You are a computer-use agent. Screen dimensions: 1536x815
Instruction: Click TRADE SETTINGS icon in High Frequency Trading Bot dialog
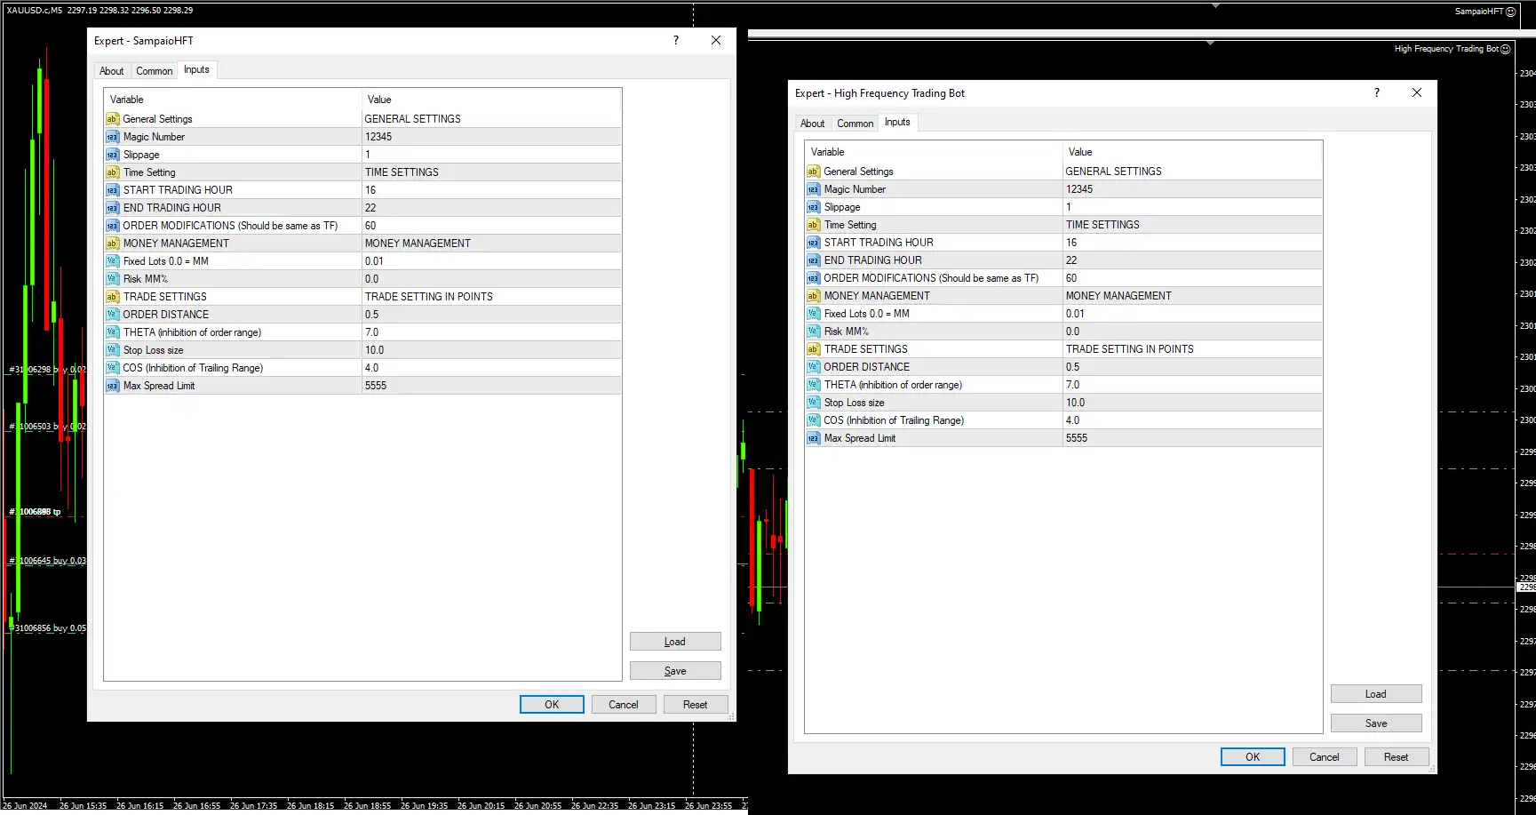[813, 349]
